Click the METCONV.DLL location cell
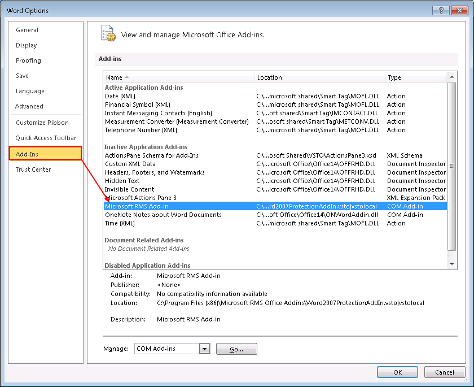This screenshot has height=387, width=474. tap(318, 121)
